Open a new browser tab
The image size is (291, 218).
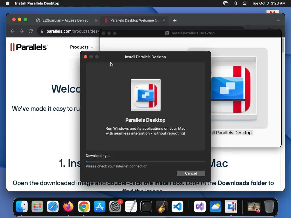pyautogui.click(x=175, y=20)
